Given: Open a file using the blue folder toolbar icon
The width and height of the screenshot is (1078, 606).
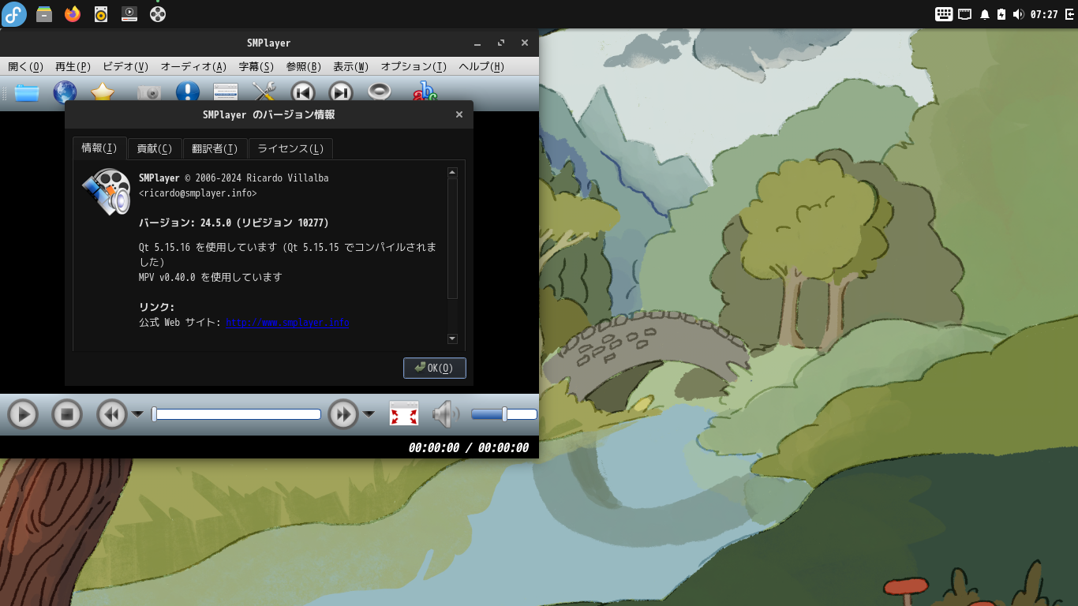Looking at the screenshot, I should tap(27, 93).
